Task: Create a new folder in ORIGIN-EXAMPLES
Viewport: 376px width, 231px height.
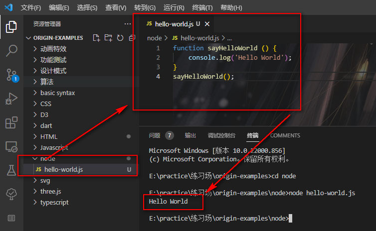Action: coord(108,38)
